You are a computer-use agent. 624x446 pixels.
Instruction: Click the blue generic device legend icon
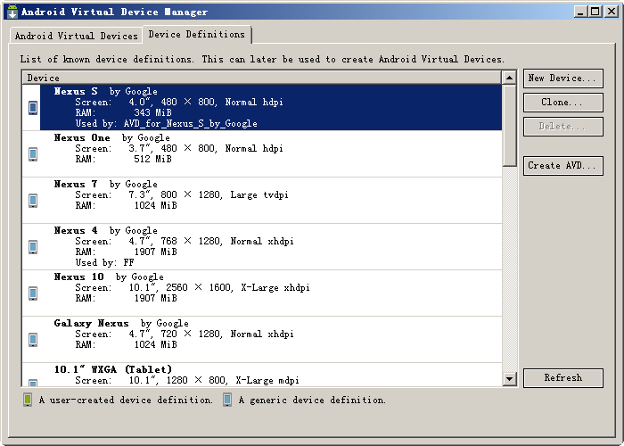pos(227,400)
